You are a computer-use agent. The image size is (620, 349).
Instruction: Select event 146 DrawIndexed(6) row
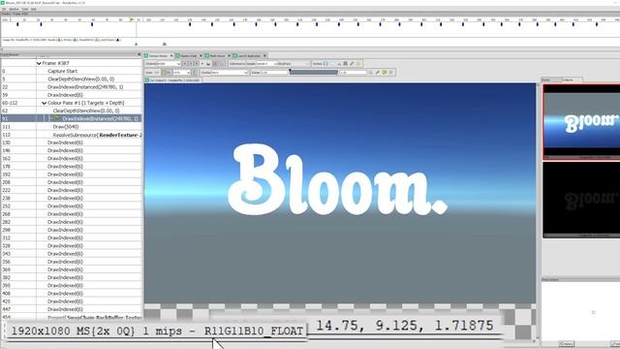tap(71, 150)
